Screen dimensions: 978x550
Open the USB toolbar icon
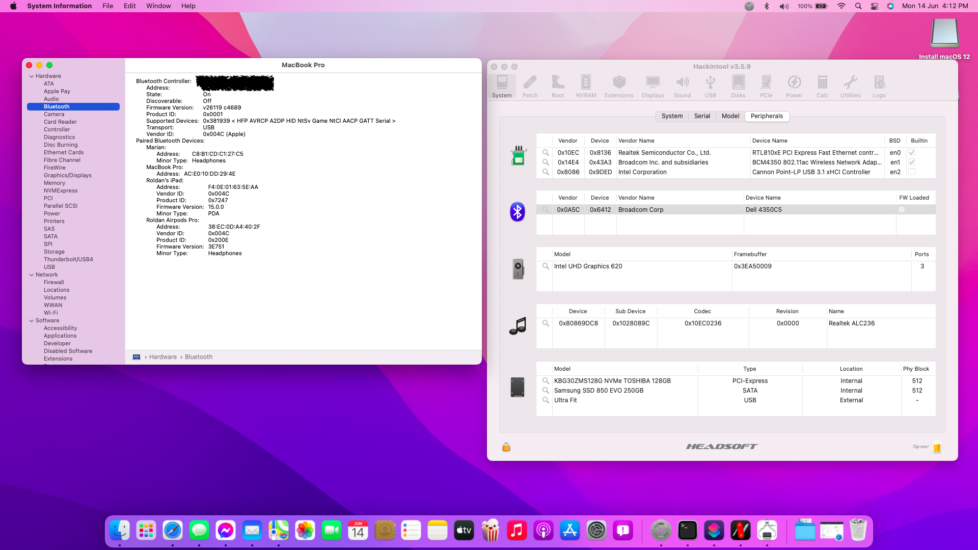click(x=710, y=86)
